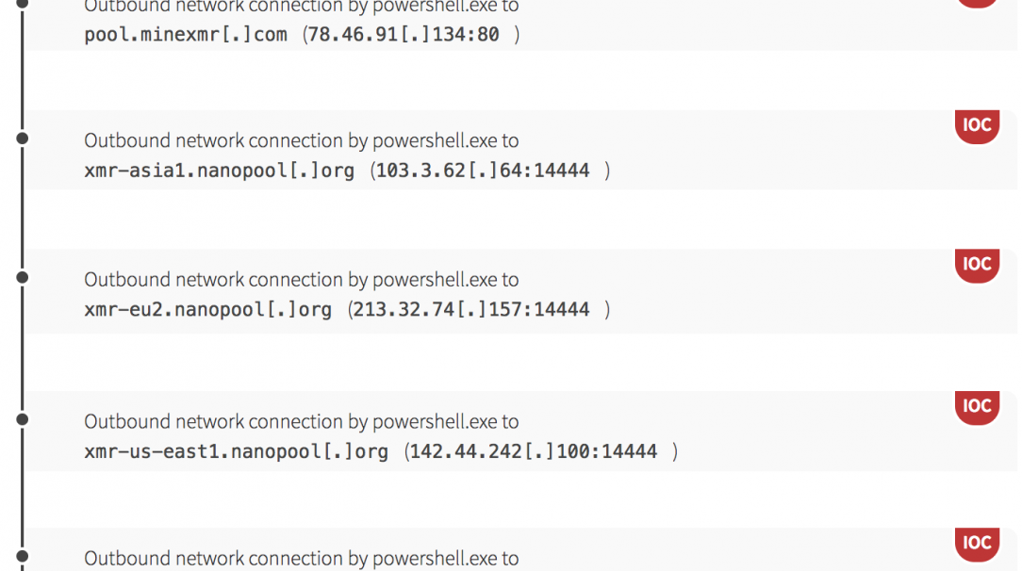
Task: Click the bottom-most IOC badge
Action: (977, 544)
